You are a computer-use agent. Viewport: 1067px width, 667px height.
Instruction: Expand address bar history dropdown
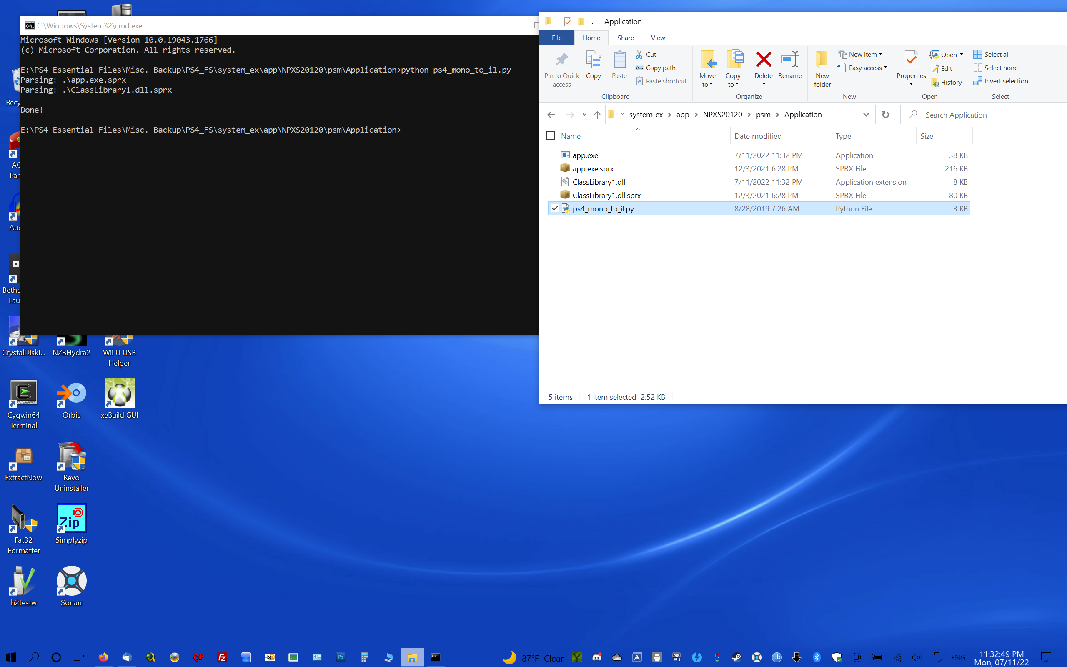click(x=866, y=115)
